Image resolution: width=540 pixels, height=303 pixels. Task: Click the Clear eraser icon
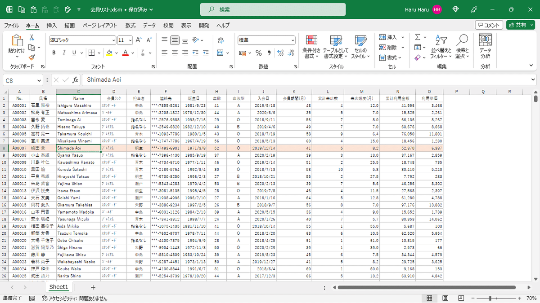coord(418,57)
